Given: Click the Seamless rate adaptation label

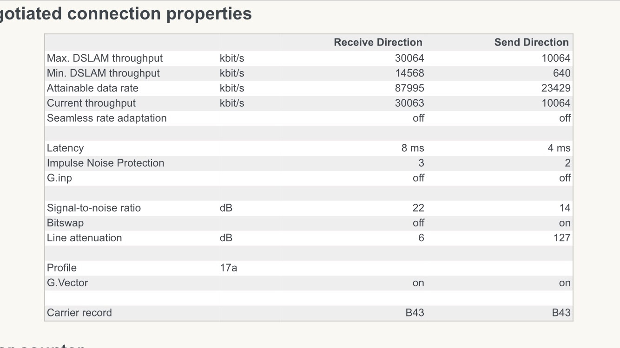Looking at the screenshot, I should pyautogui.click(x=106, y=118).
